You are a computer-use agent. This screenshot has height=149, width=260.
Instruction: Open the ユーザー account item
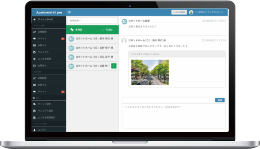click(x=49, y=130)
